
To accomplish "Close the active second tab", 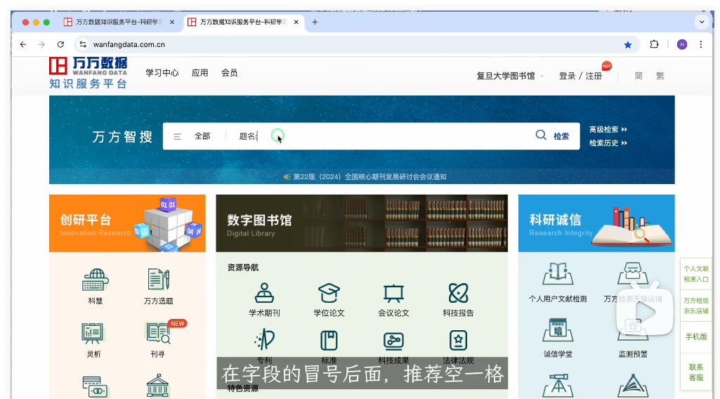I will tap(296, 22).
